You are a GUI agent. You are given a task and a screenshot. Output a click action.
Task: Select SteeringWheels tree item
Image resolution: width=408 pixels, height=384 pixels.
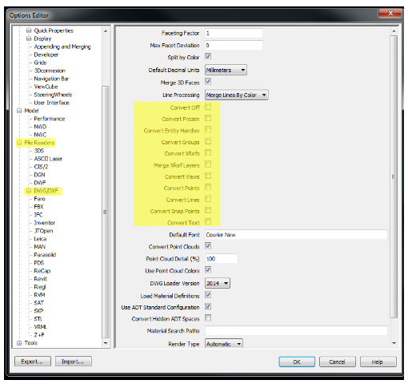click(53, 95)
